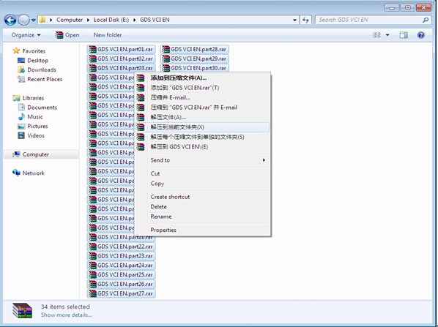
Task: Select file GDS VCI EN.part23.rar
Action: click(x=121, y=256)
